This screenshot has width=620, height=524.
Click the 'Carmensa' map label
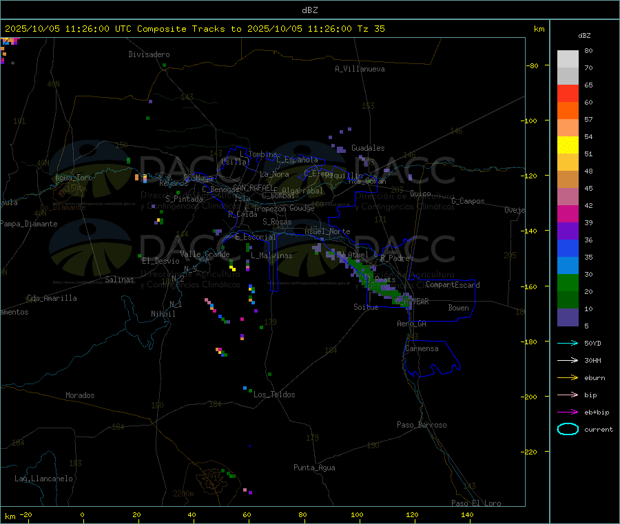pos(422,348)
